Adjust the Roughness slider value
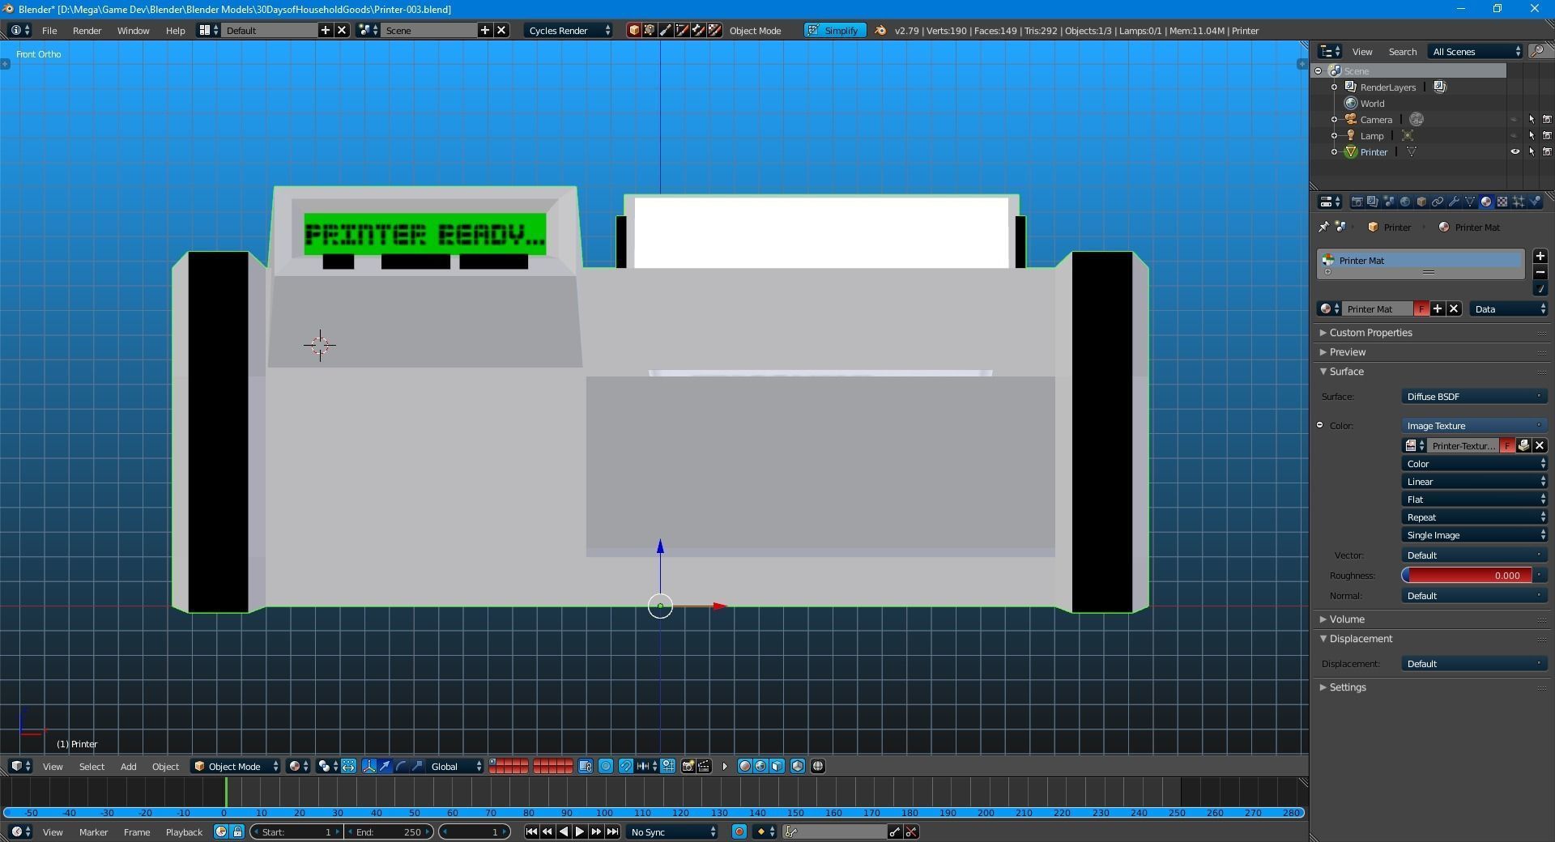 tap(1470, 576)
